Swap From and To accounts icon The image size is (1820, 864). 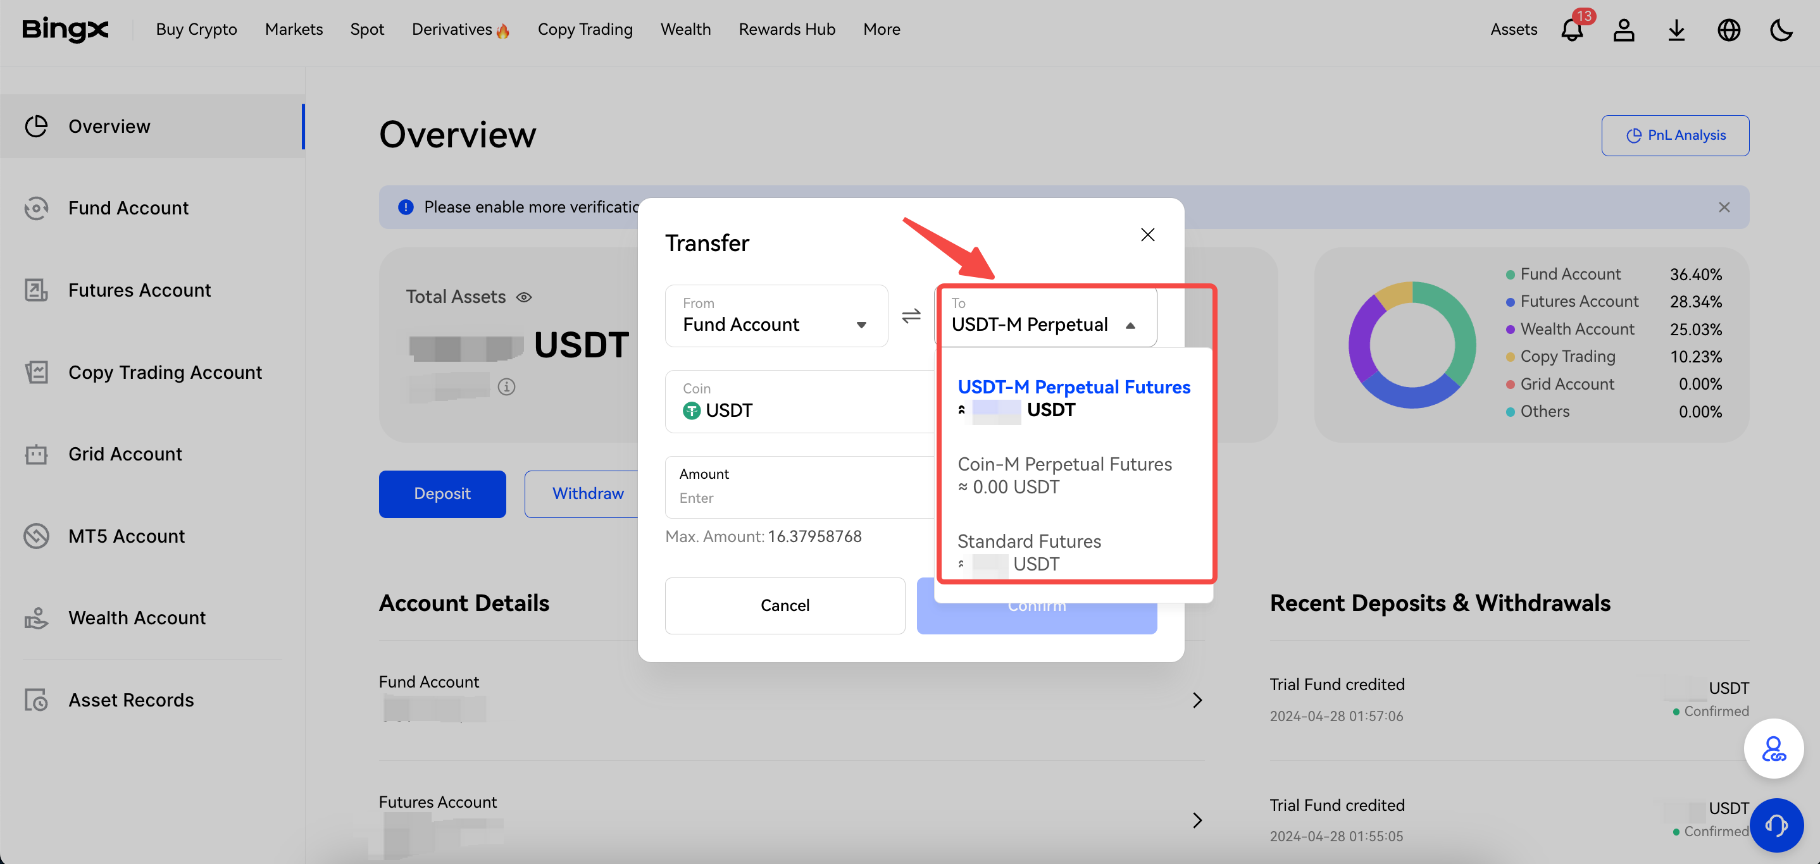(911, 316)
